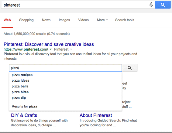Screen dimensions: 172x133
Task: Select the suggestion pizza bites
Action: click(65, 92)
